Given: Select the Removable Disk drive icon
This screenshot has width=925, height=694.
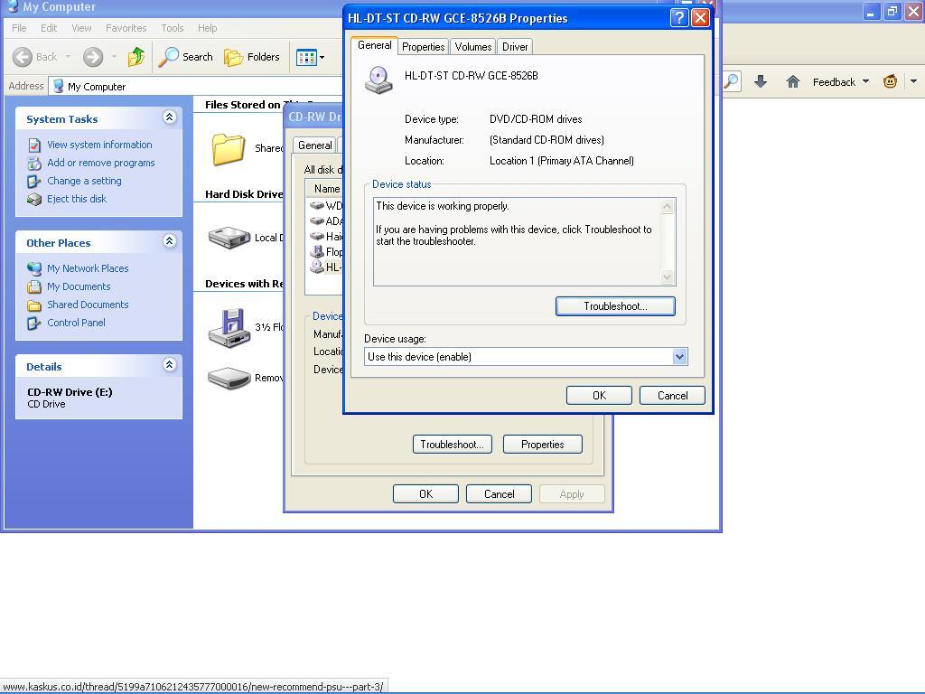Looking at the screenshot, I should point(229,379).
